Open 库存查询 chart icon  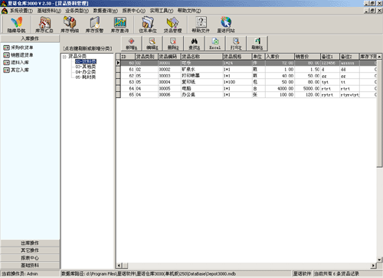pos(119,25)
